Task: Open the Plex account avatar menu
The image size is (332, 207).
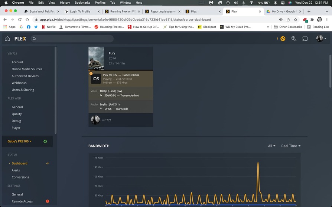Action: pyautogui.click(x=321, y=39)
